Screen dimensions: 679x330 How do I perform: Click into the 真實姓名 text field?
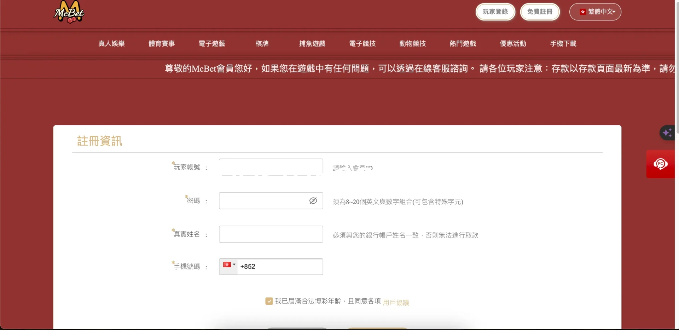(x=271, y=234)
